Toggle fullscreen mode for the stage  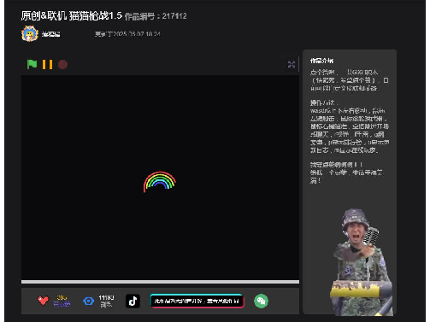(292, 64)
